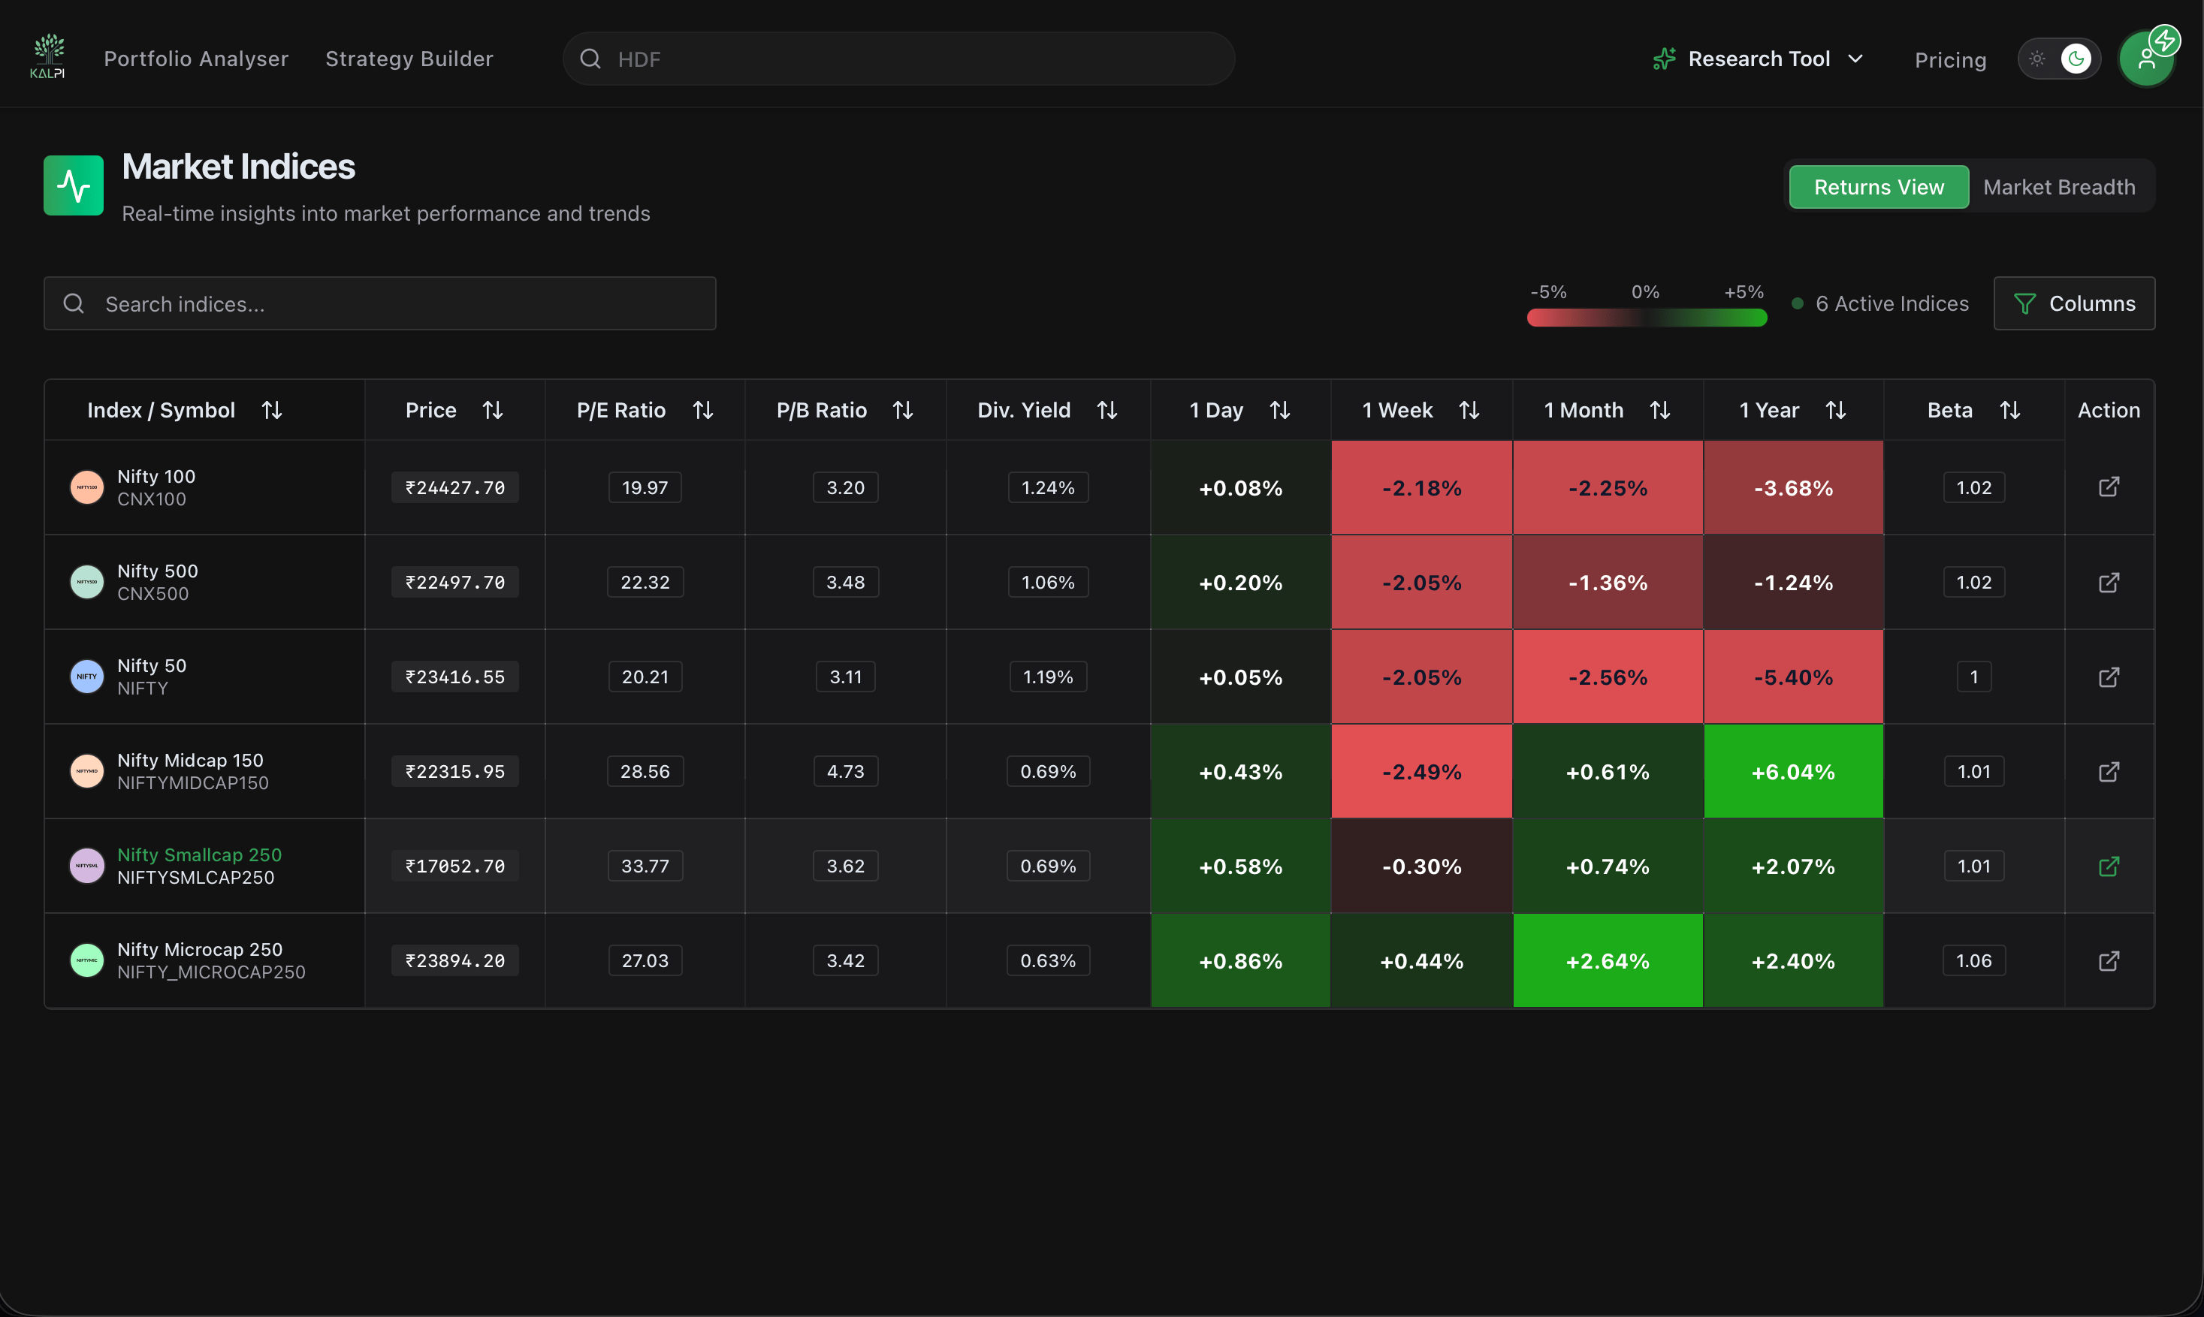
Task: Click the search magnifier in top bar
Action: coord(590,59)
